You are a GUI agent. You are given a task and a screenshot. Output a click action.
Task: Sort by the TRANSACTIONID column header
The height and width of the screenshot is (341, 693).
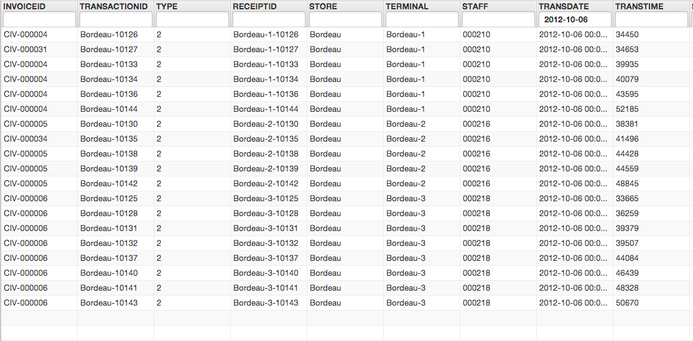(114, 6)
